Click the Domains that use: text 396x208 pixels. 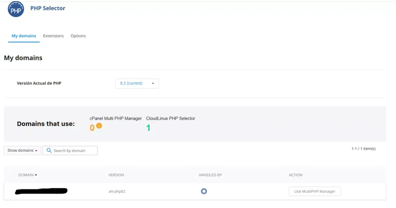click(46, 124)
